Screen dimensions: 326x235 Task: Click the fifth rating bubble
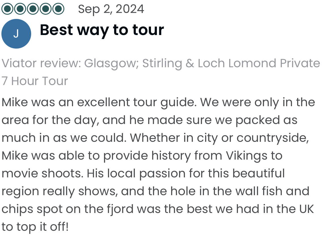58,9
